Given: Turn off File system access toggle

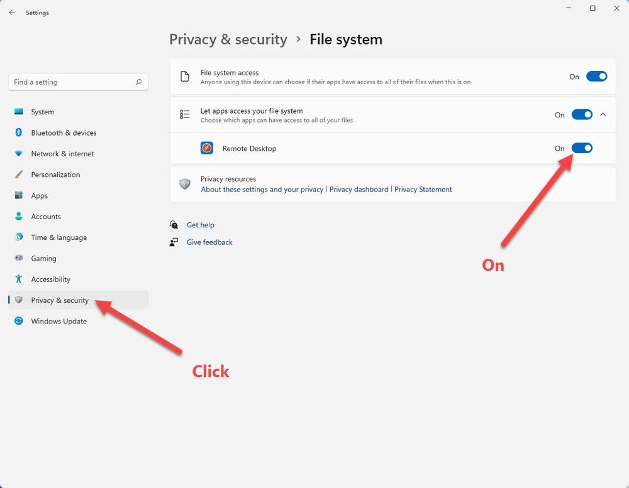Looking at the screenshot, I should tap(596, 76).
